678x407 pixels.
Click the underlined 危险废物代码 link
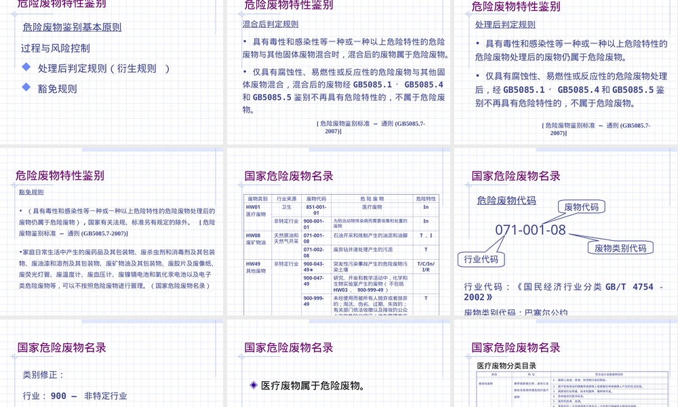click(506, 200)
